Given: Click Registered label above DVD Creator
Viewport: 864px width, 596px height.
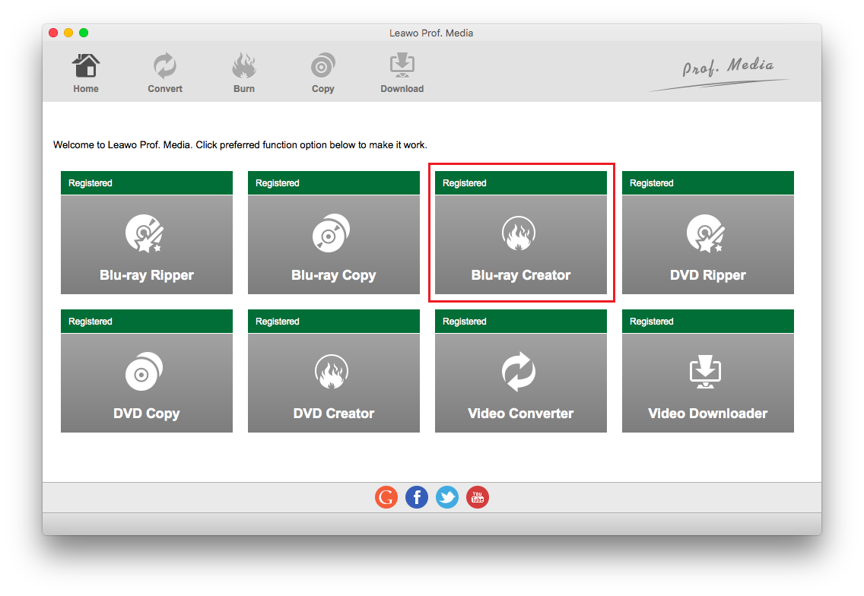Looking at the screenshot, I should (277, 321).
